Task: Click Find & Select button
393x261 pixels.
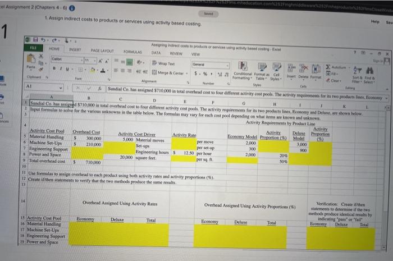Action: 369,75
